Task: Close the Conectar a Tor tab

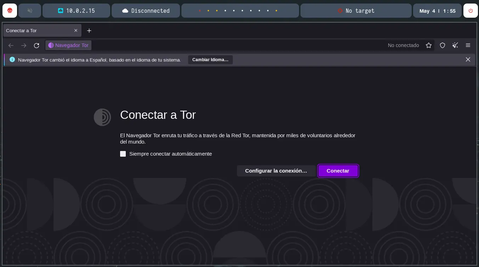Action: [x=76, y=30]
